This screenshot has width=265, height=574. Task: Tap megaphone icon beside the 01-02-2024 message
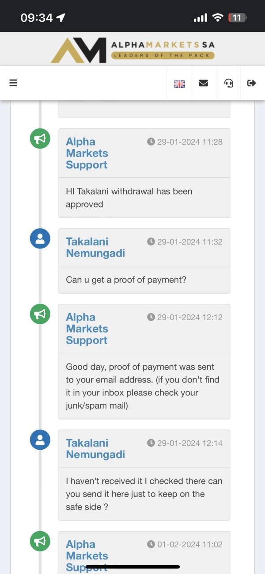point(40,541)
